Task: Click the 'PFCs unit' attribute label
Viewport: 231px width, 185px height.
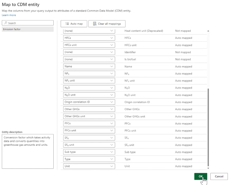Action: point(130,130)
